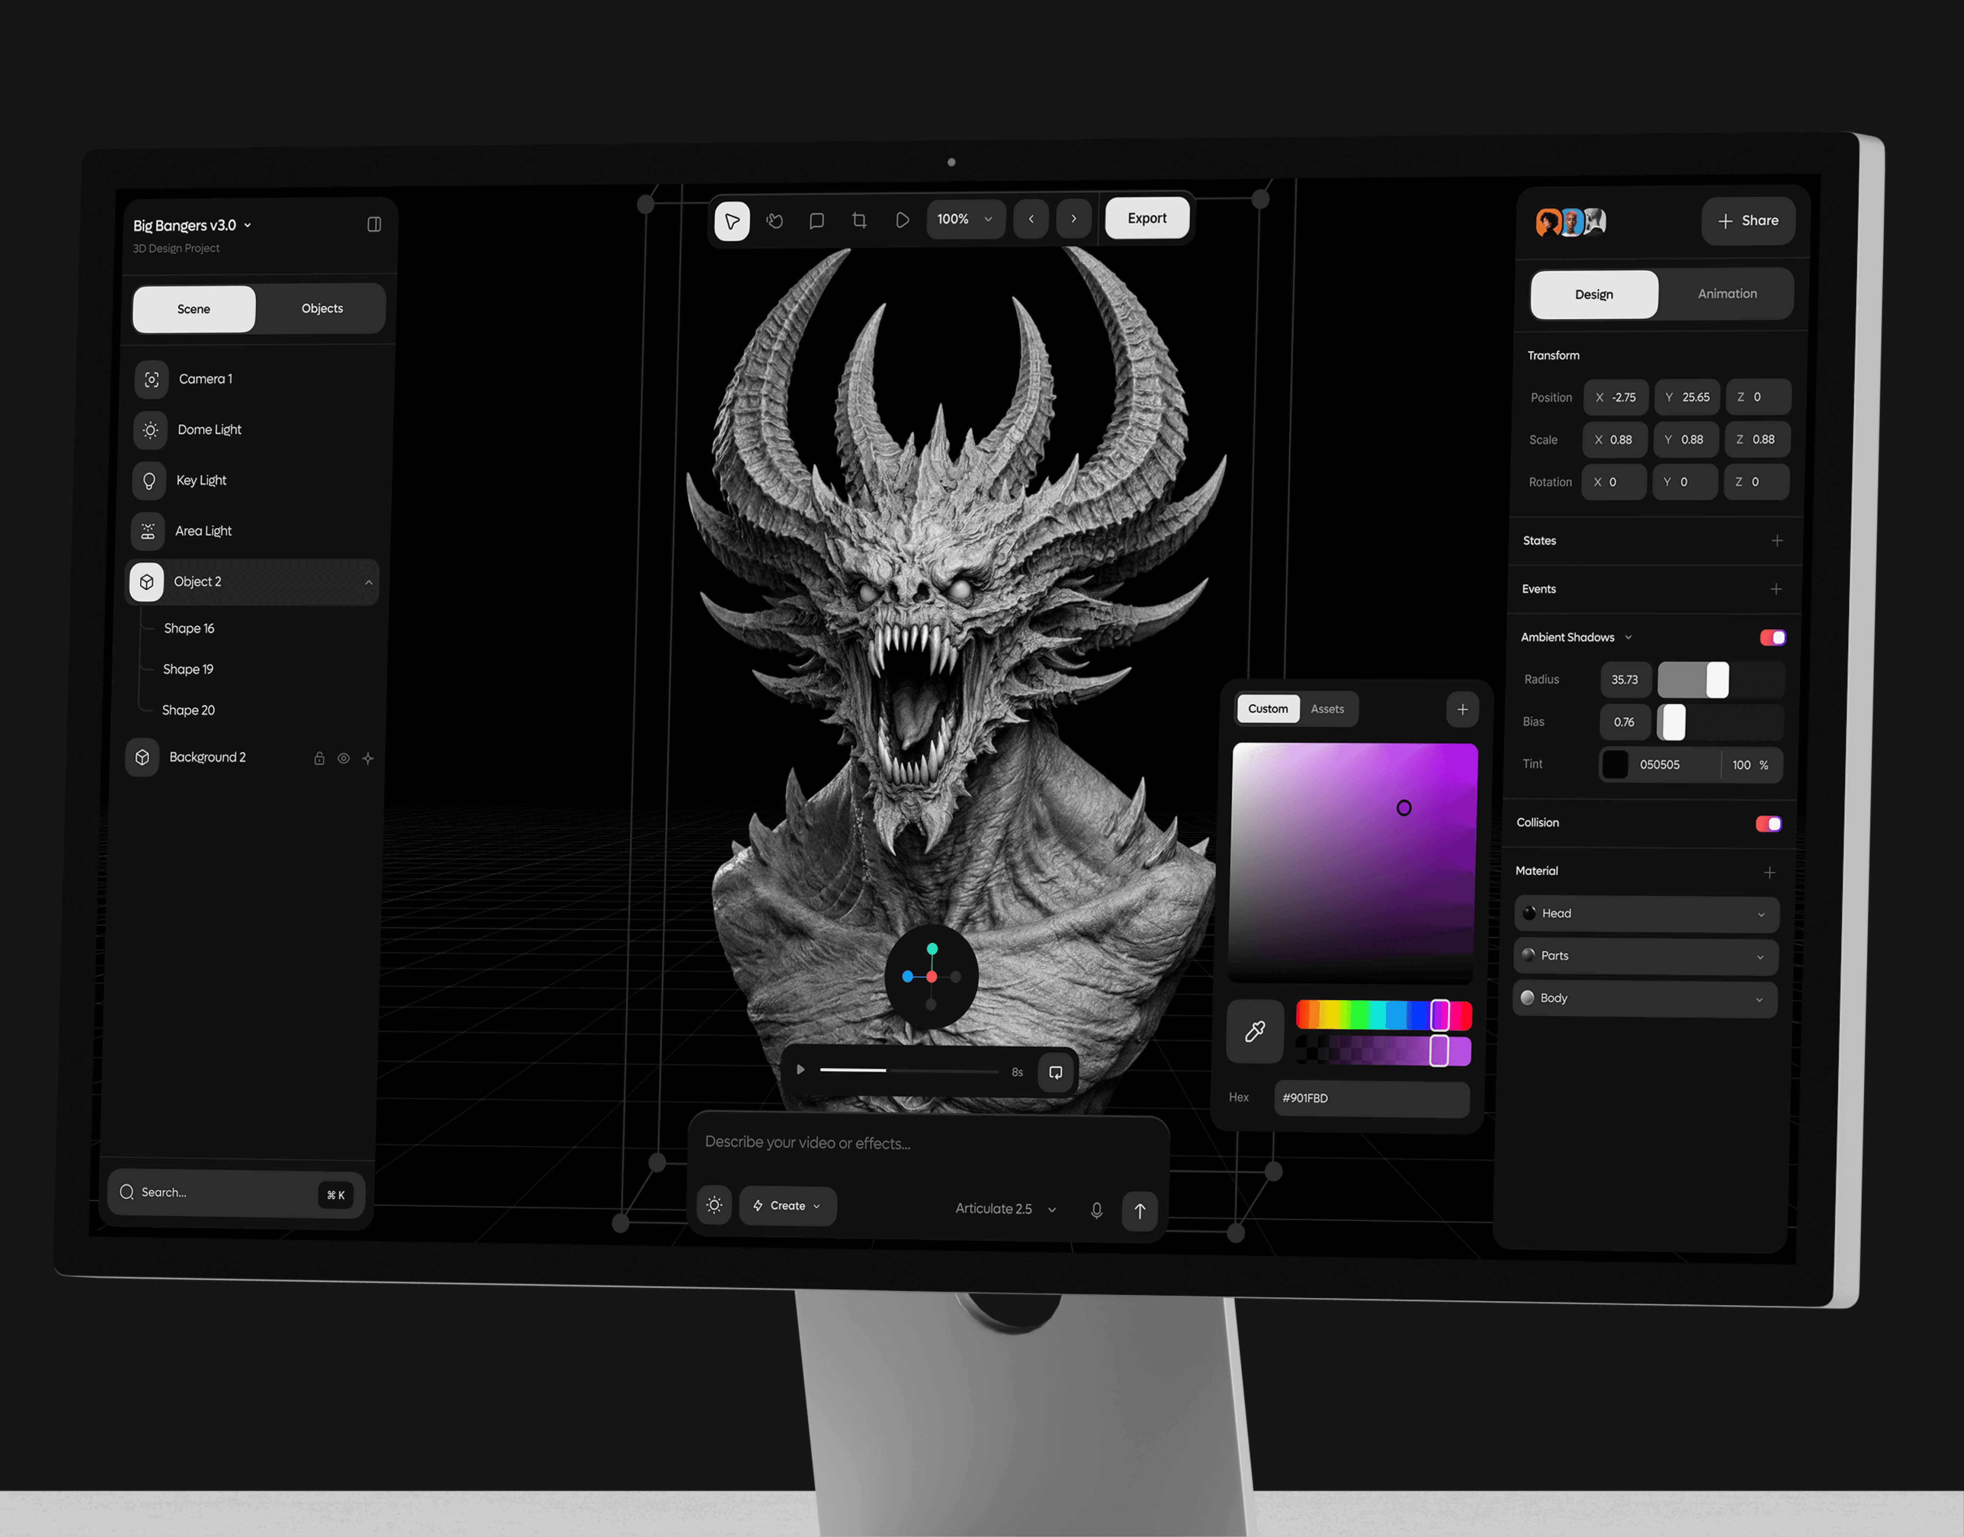
Task: Click the microphone icon in prompt box
Action: coord(1096,1210)
